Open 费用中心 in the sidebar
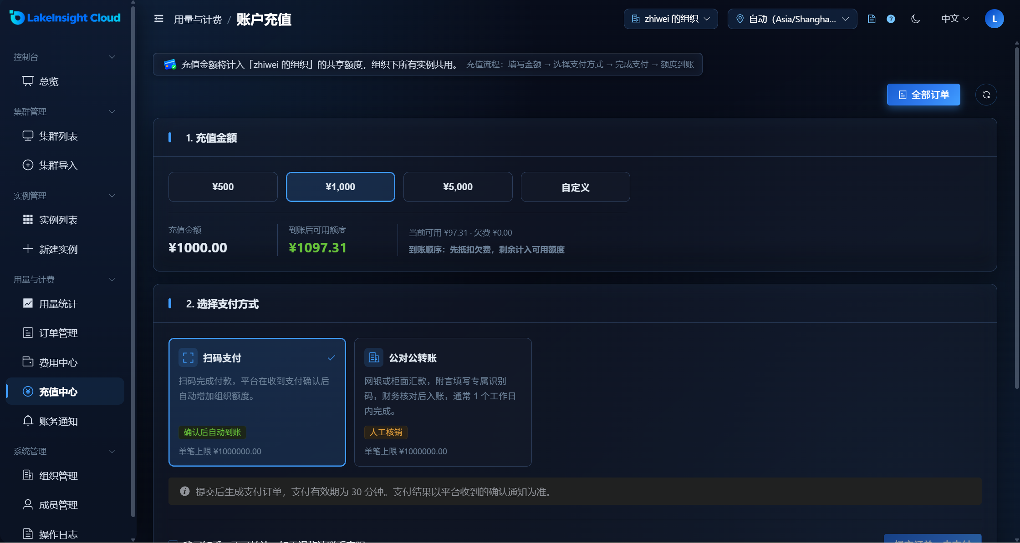This screenshot has height=543, width=1020. [65, 362]
